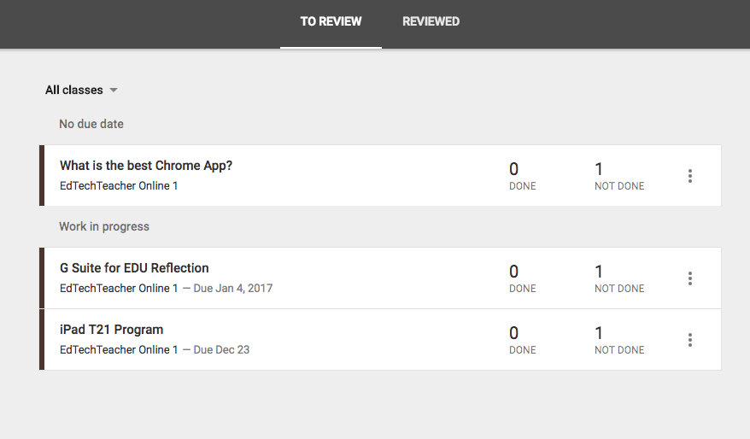Image resolution: width=750 pixels, height=439 pixels.
Task: Select the To Review tab
Action: coord(331,21)
